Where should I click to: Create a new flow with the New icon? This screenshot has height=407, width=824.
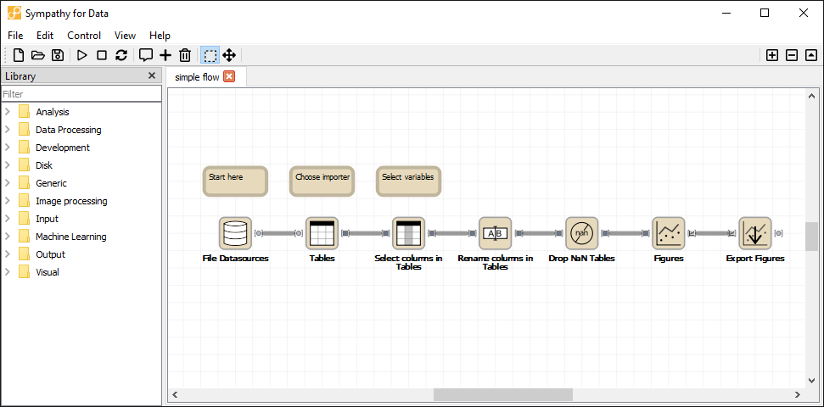click(x=19, y=55)
